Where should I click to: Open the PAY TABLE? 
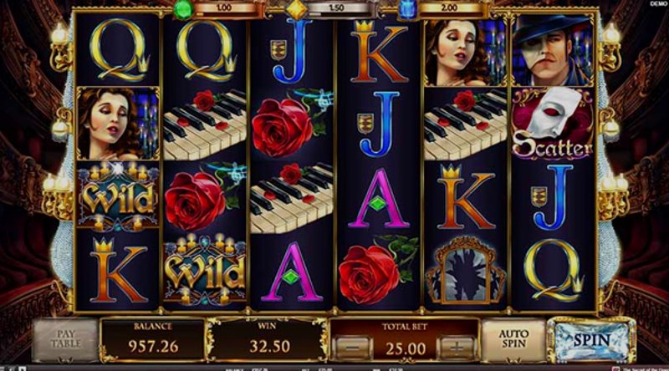(x=66, y=340)
